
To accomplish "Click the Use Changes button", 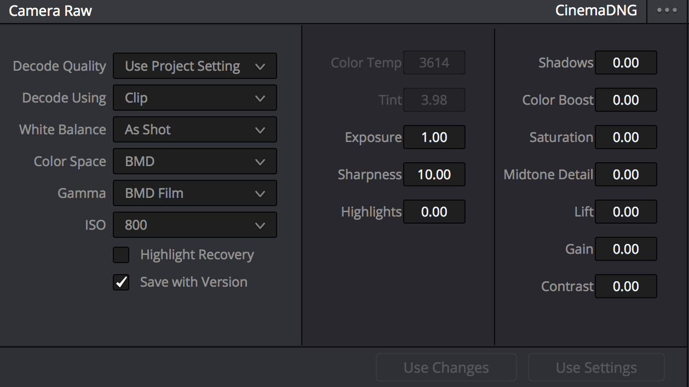I will pyautogui.click(x=446, y=367).
